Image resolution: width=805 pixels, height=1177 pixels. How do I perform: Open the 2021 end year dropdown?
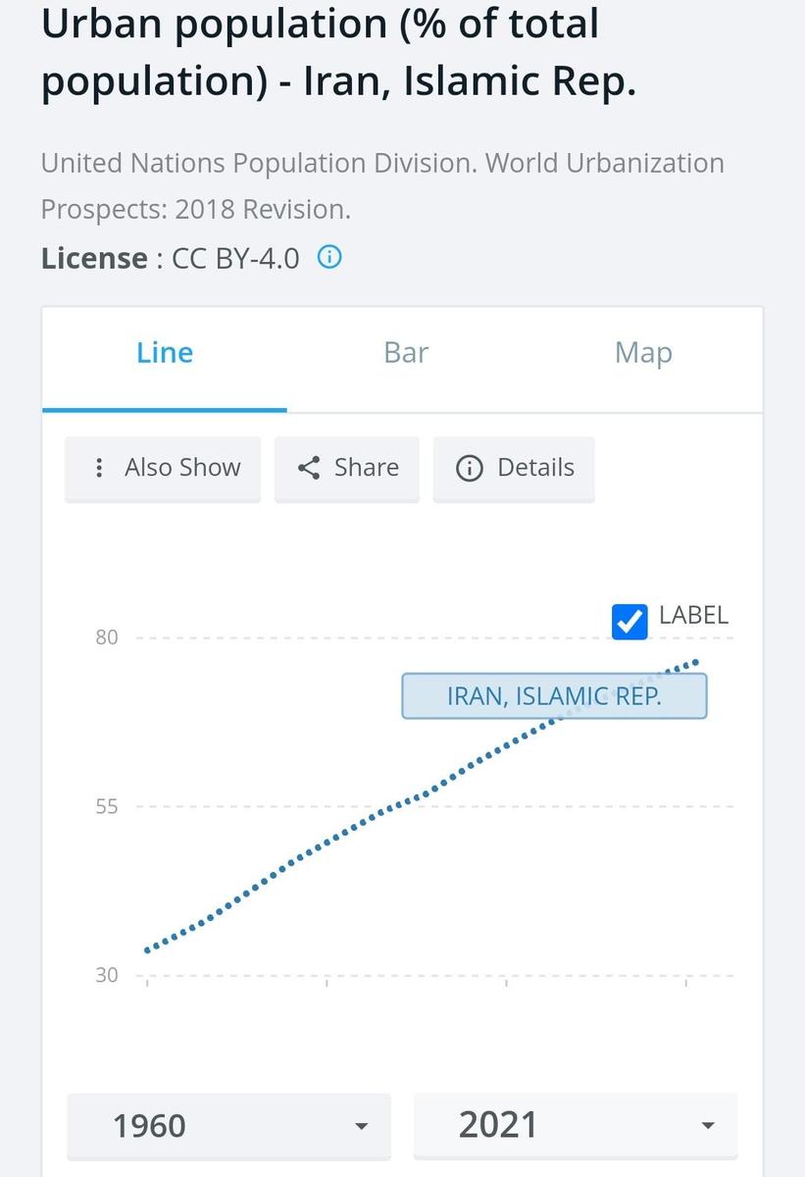[575, 1125]
